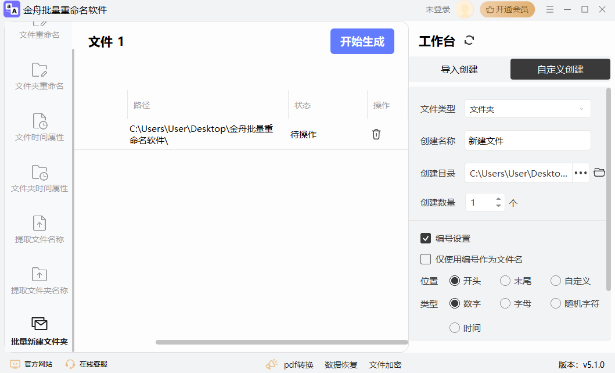Screen dimensions: 615x373
Task: Click the 开通会员 button
Action: [x=507, y=9]
